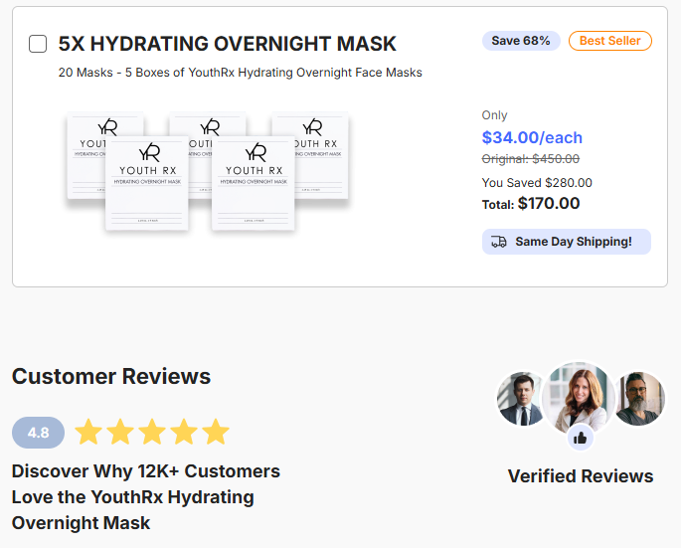The image size is (681, 548).
Task: Click the 4.8 rating badge
Action: pos(38,433)
